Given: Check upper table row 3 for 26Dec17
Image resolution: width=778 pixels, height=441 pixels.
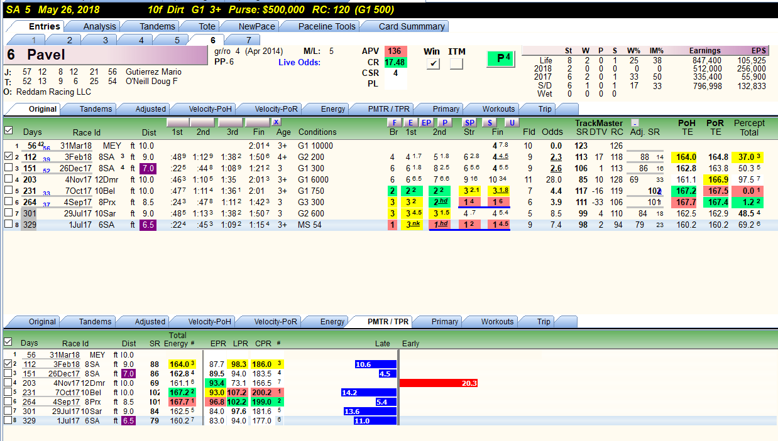Looking at the screenshot, I should (x=8, y=168).
